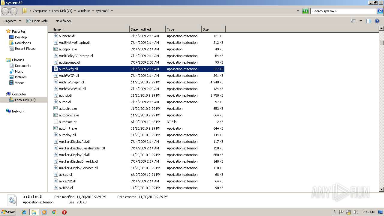Select the file authfwcfg.dll

[x=139, y=69]
